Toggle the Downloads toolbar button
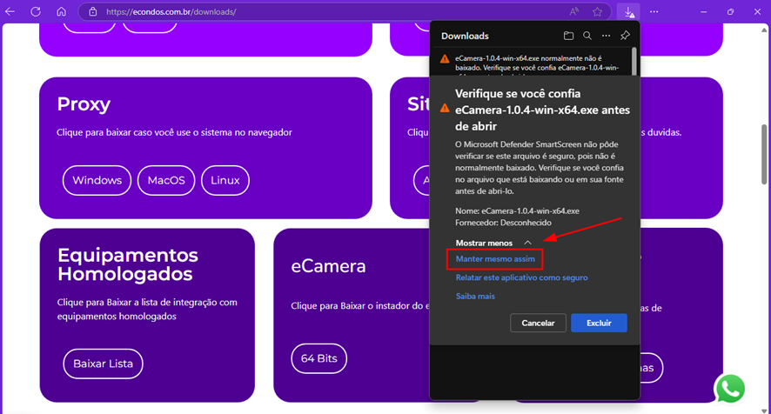The width and height of the screenshot is (771, 414). (628, 11)
